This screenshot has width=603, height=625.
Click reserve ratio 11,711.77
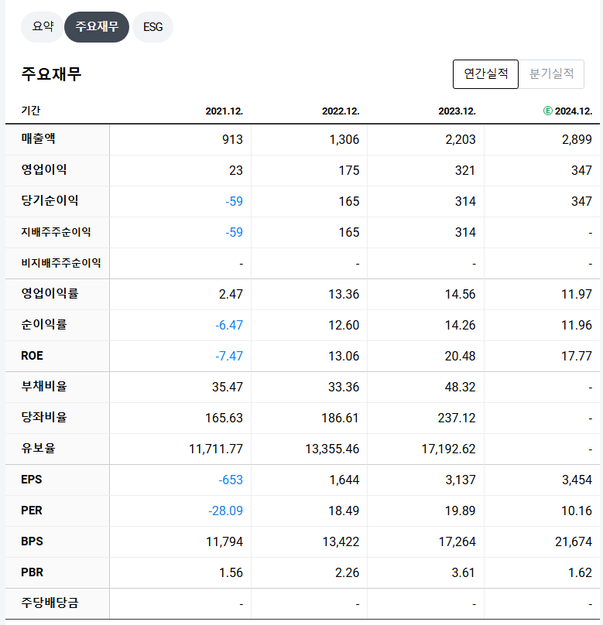click(x=216, y=449)
